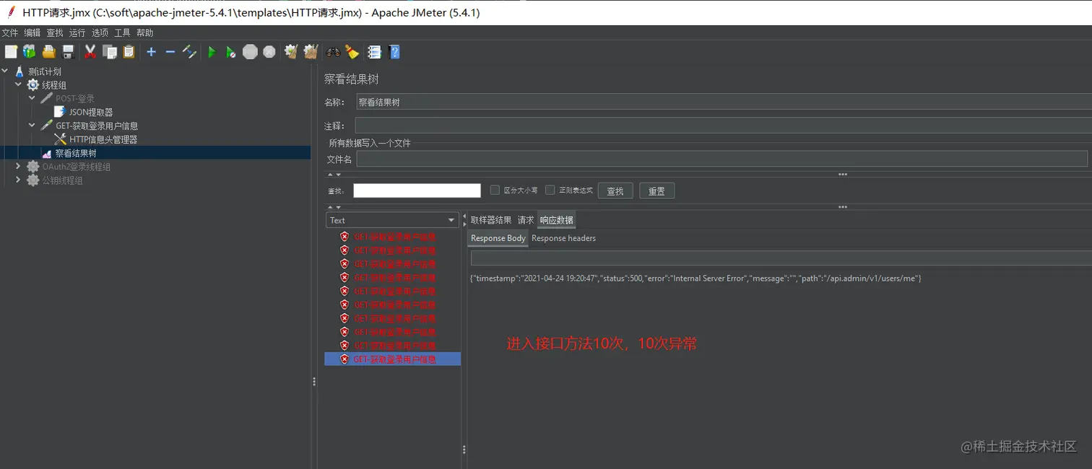Toggle element enabled state with the lightning icon

click(x=189, y=51)
